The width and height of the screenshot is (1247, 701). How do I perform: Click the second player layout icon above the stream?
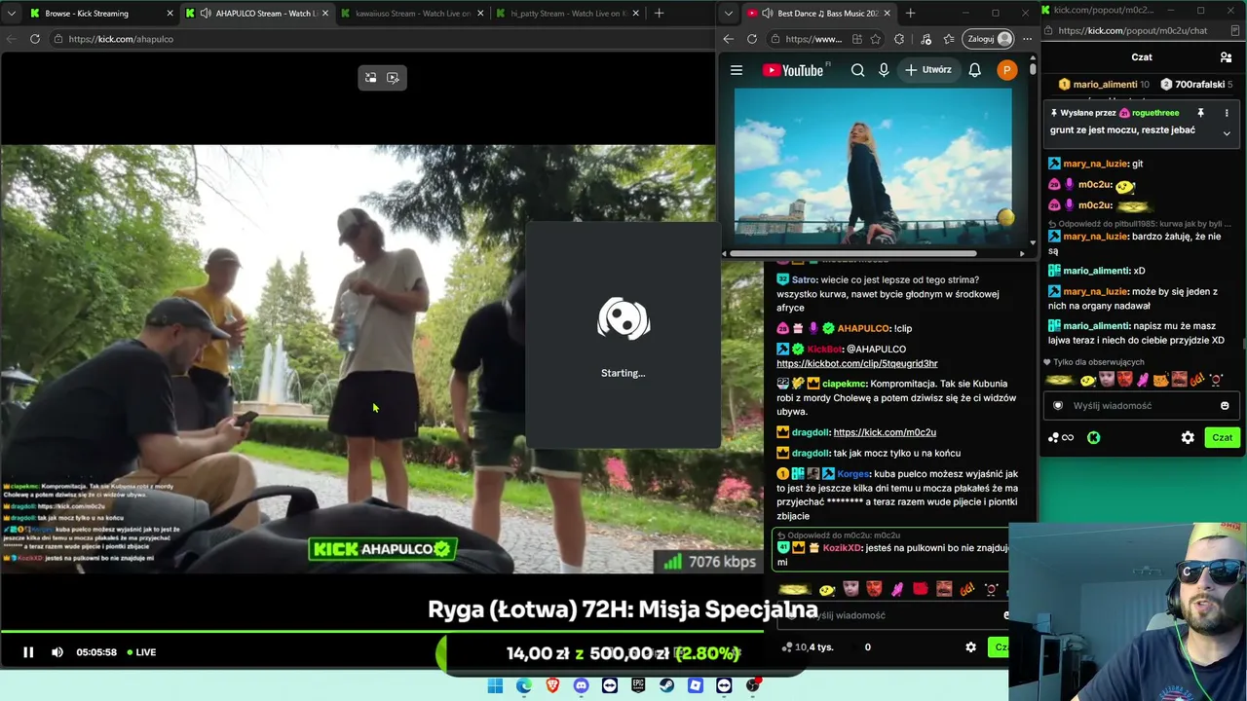tap(393, 78)
